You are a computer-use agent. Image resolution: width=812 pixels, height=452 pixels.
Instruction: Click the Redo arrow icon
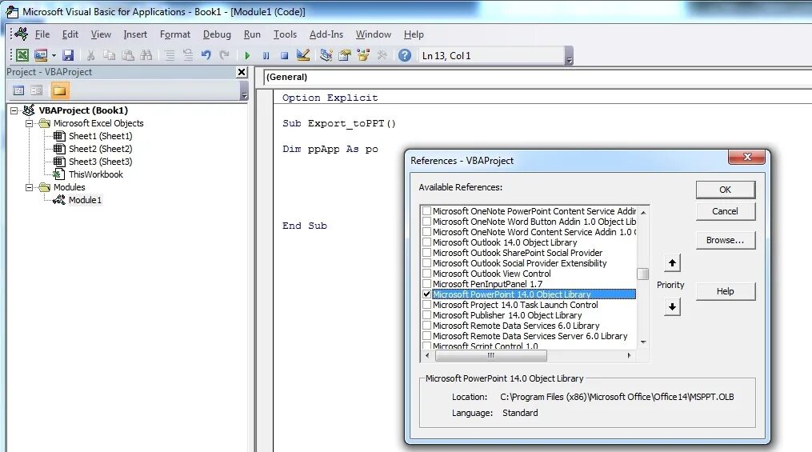click(224, 55)
